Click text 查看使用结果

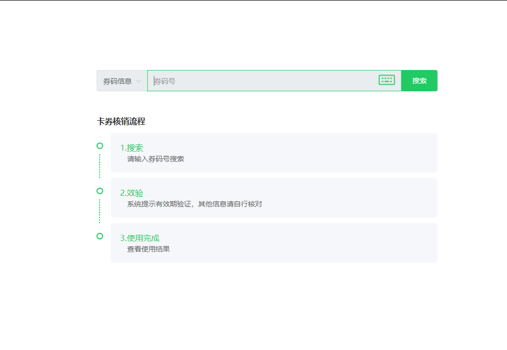click(148, 249)
